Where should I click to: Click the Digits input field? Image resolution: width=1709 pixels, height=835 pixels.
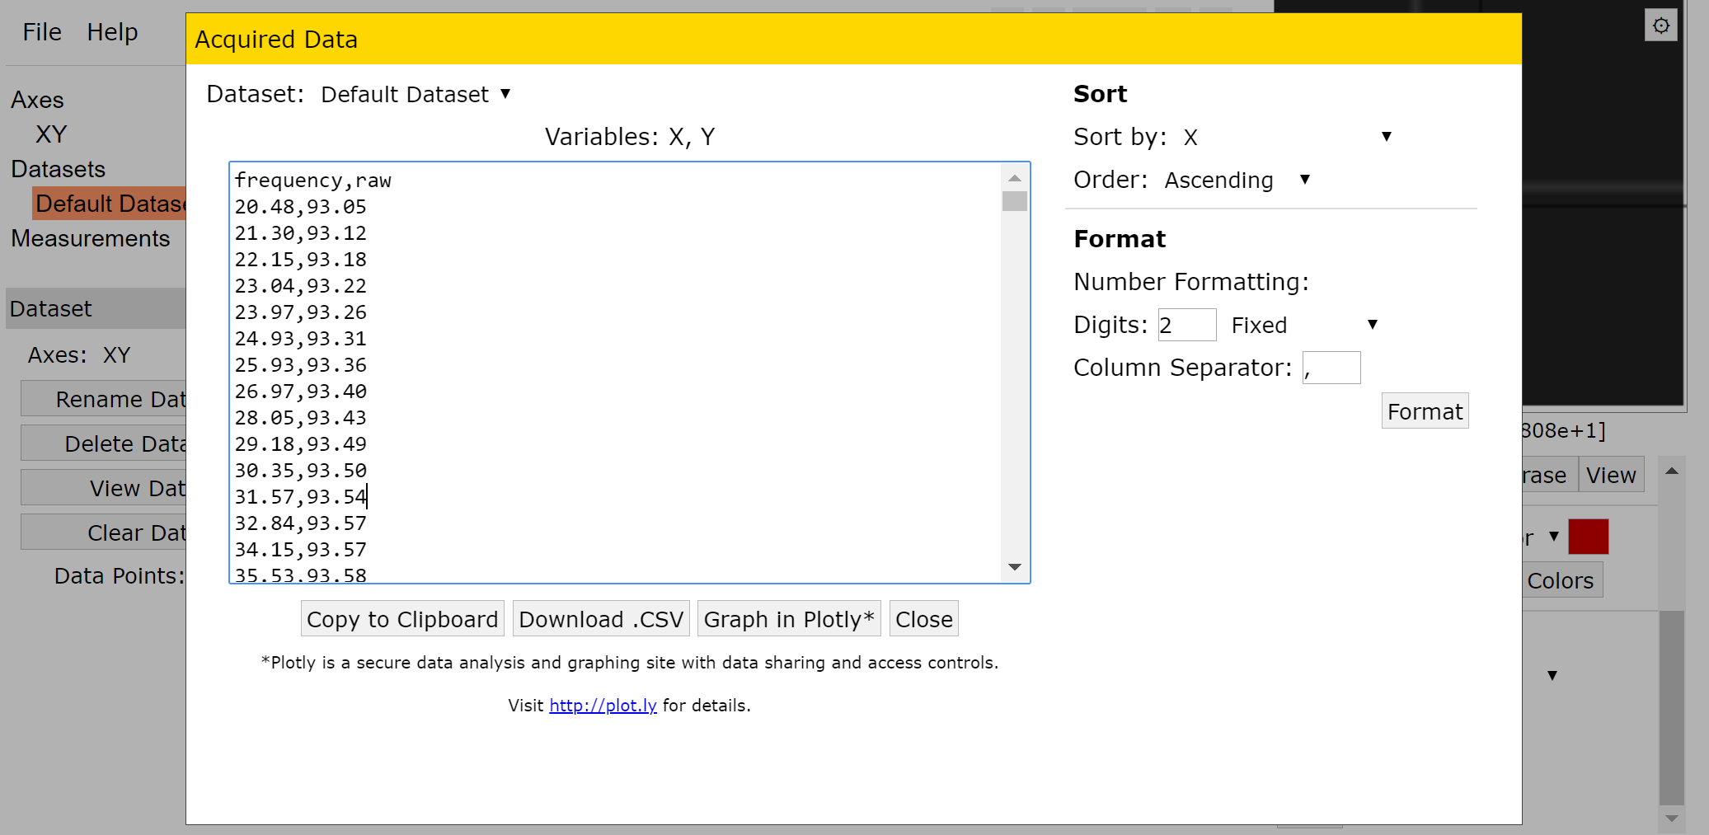click(1187, 325)
